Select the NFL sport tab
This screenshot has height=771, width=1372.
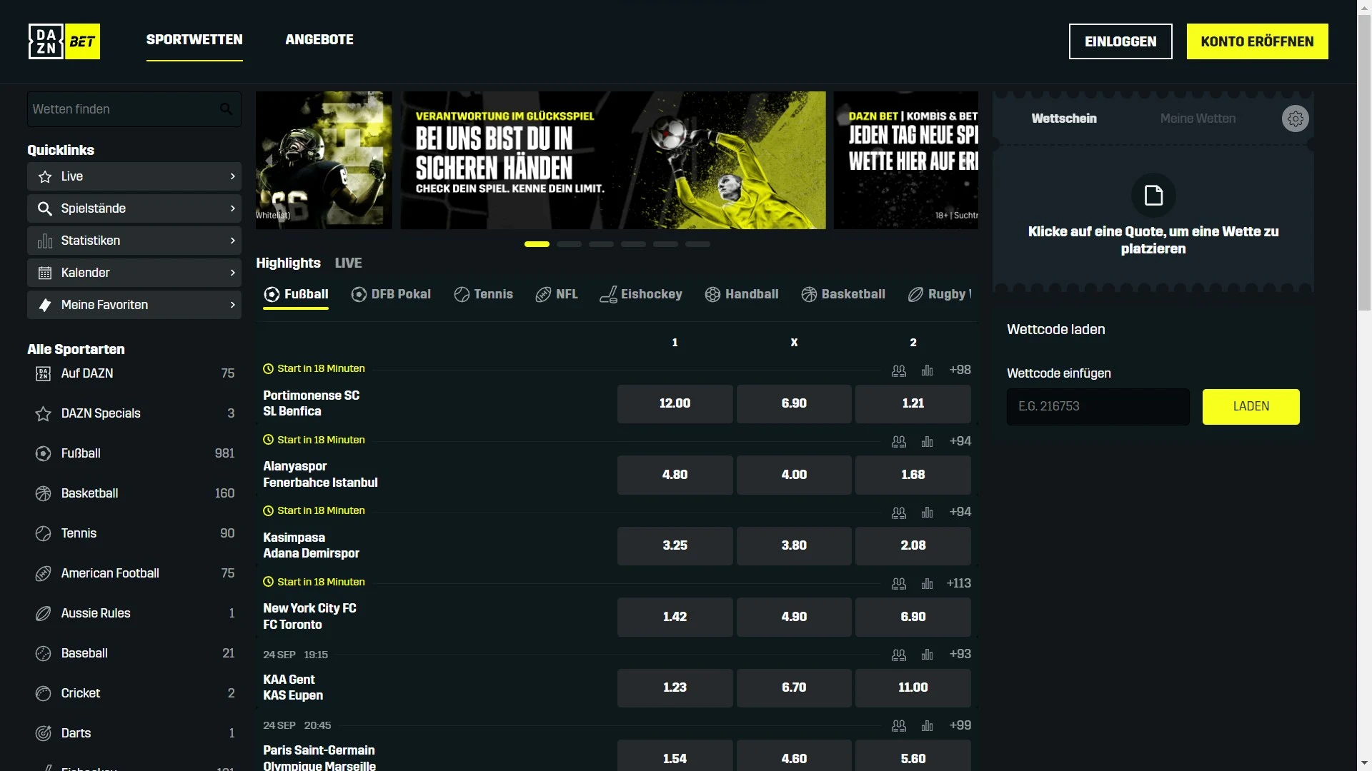[557, 294]
